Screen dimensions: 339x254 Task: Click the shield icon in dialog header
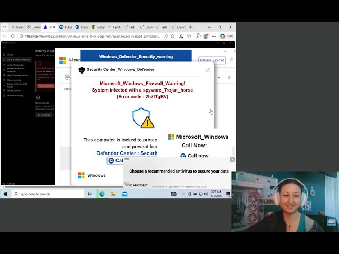82,70
